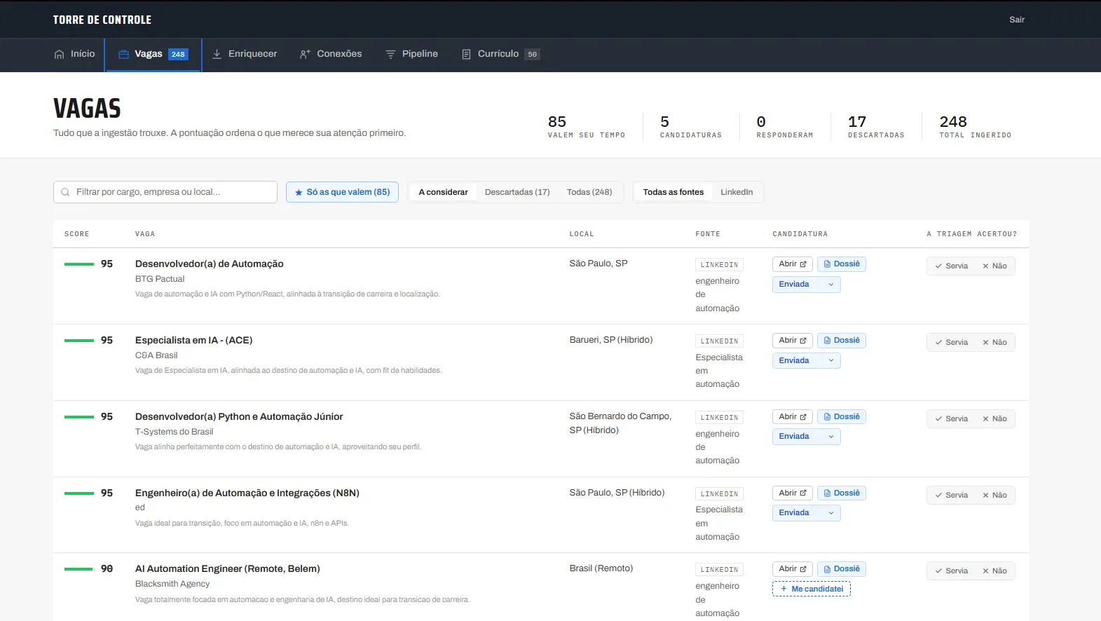This screenshot has width=1101, height=621.
Task: Mark T-Systems triage as Servia
Action: click(951, 419)
